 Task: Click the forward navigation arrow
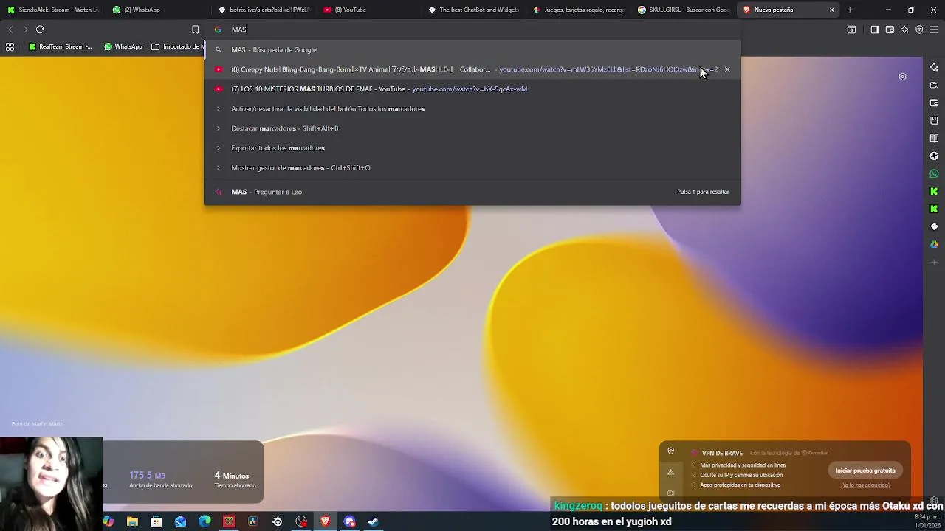coord(24,29)
